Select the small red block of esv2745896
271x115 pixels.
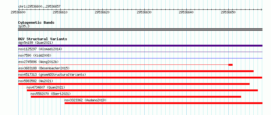pos(231,65)
